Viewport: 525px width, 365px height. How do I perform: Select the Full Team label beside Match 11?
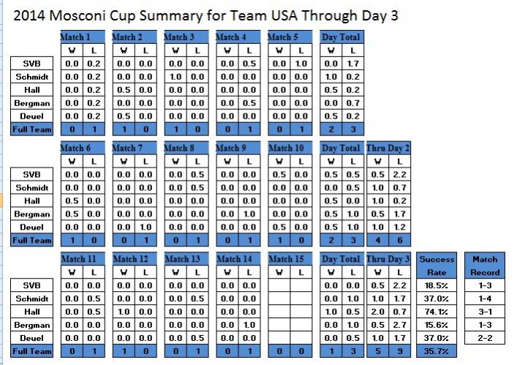point(31,351)
